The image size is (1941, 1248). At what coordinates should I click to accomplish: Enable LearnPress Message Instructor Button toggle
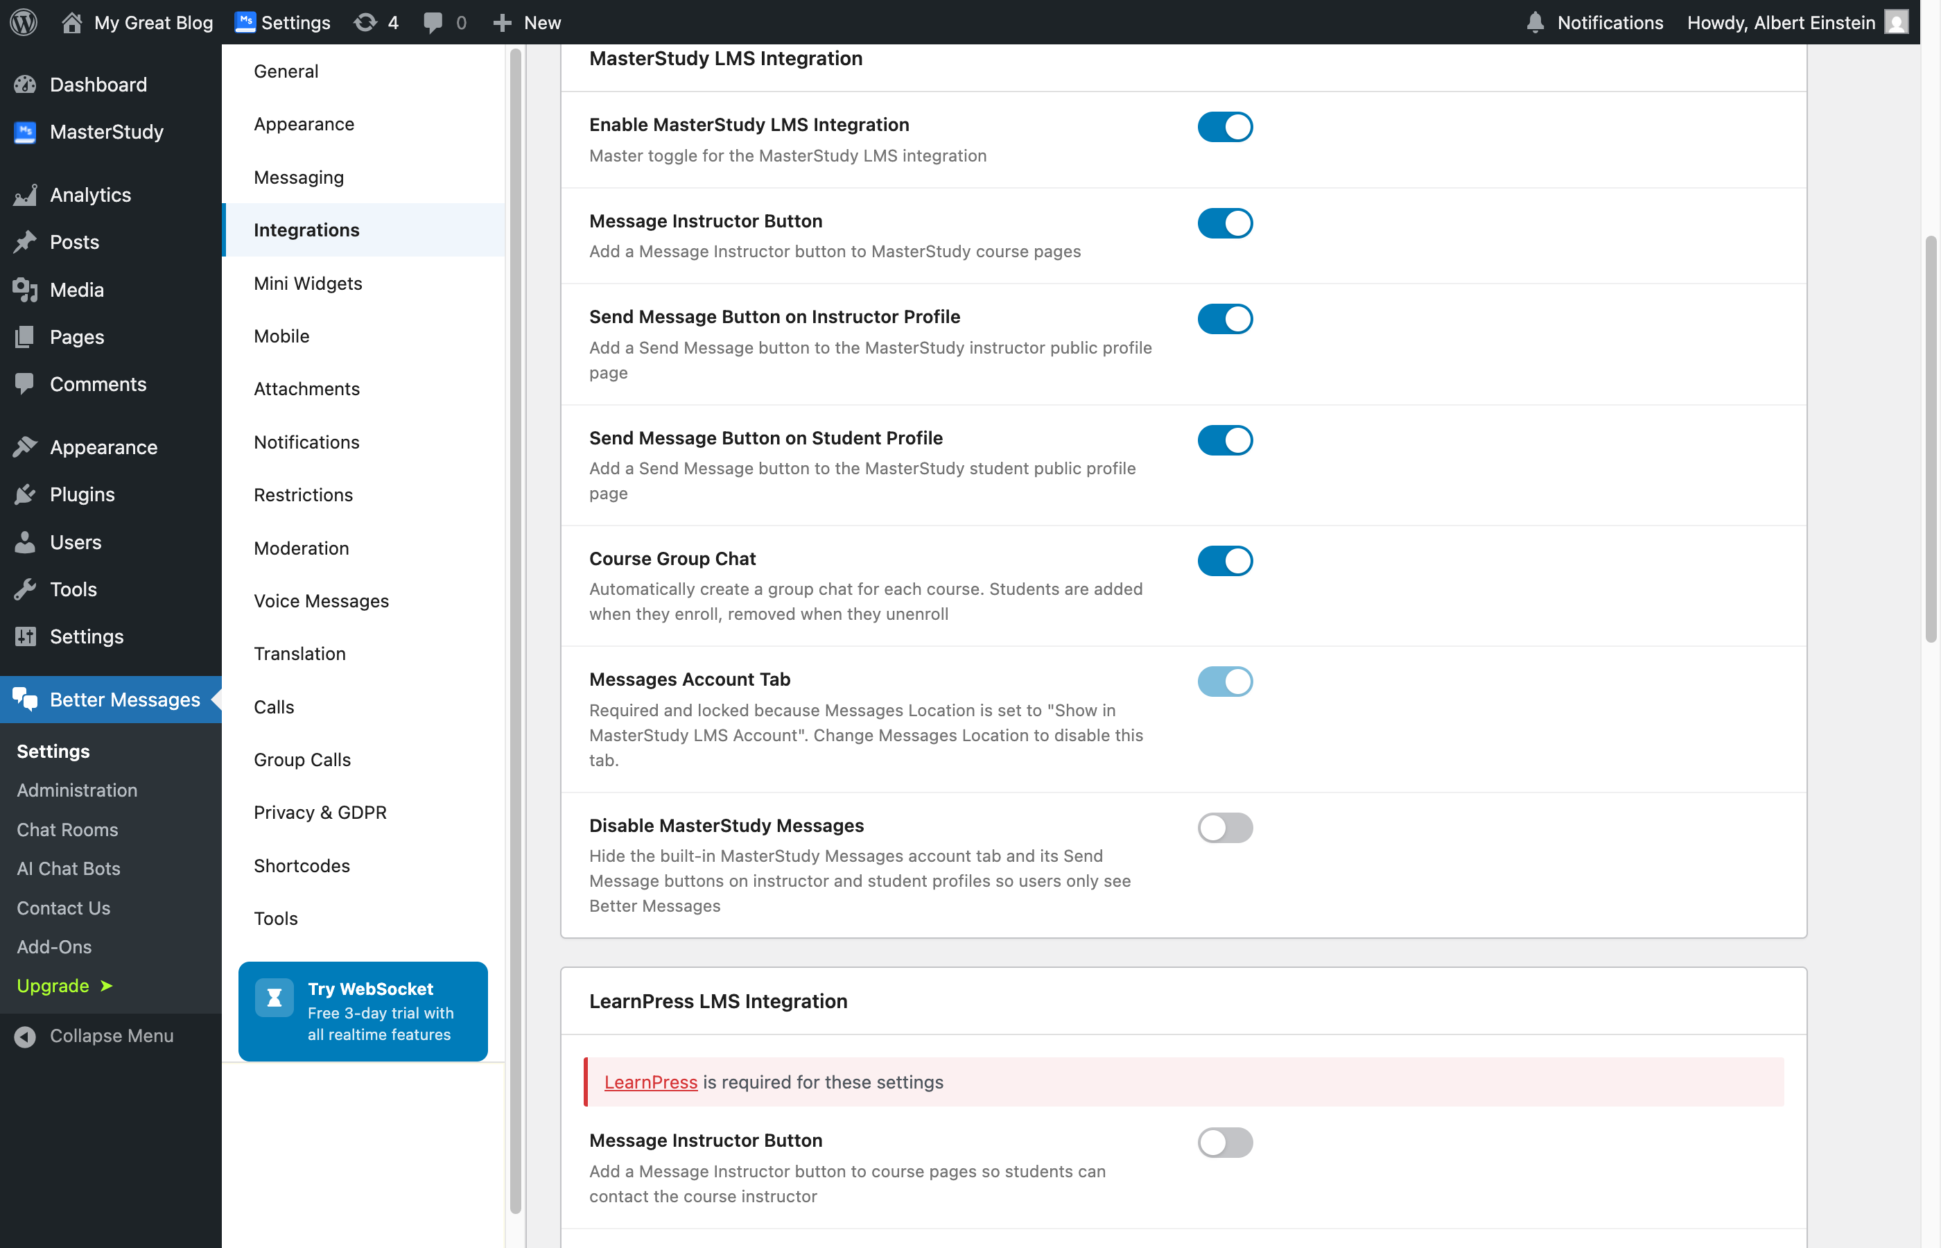pos(1225,1143)
